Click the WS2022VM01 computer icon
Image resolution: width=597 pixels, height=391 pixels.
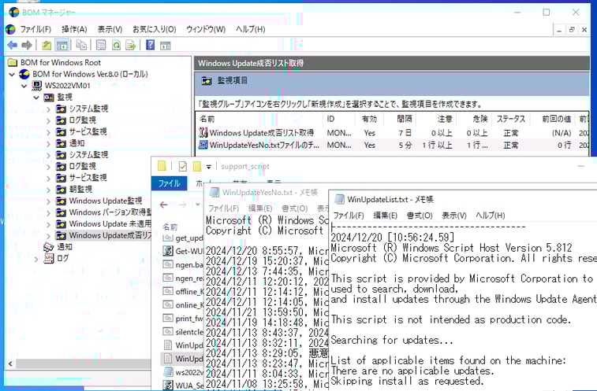click(x=37, y=86)
